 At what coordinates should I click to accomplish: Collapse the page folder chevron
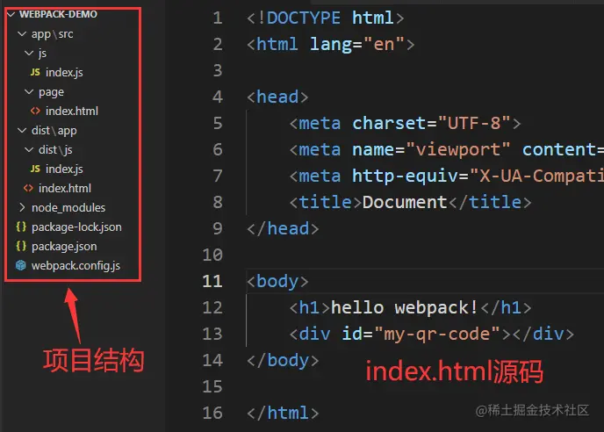29,91
